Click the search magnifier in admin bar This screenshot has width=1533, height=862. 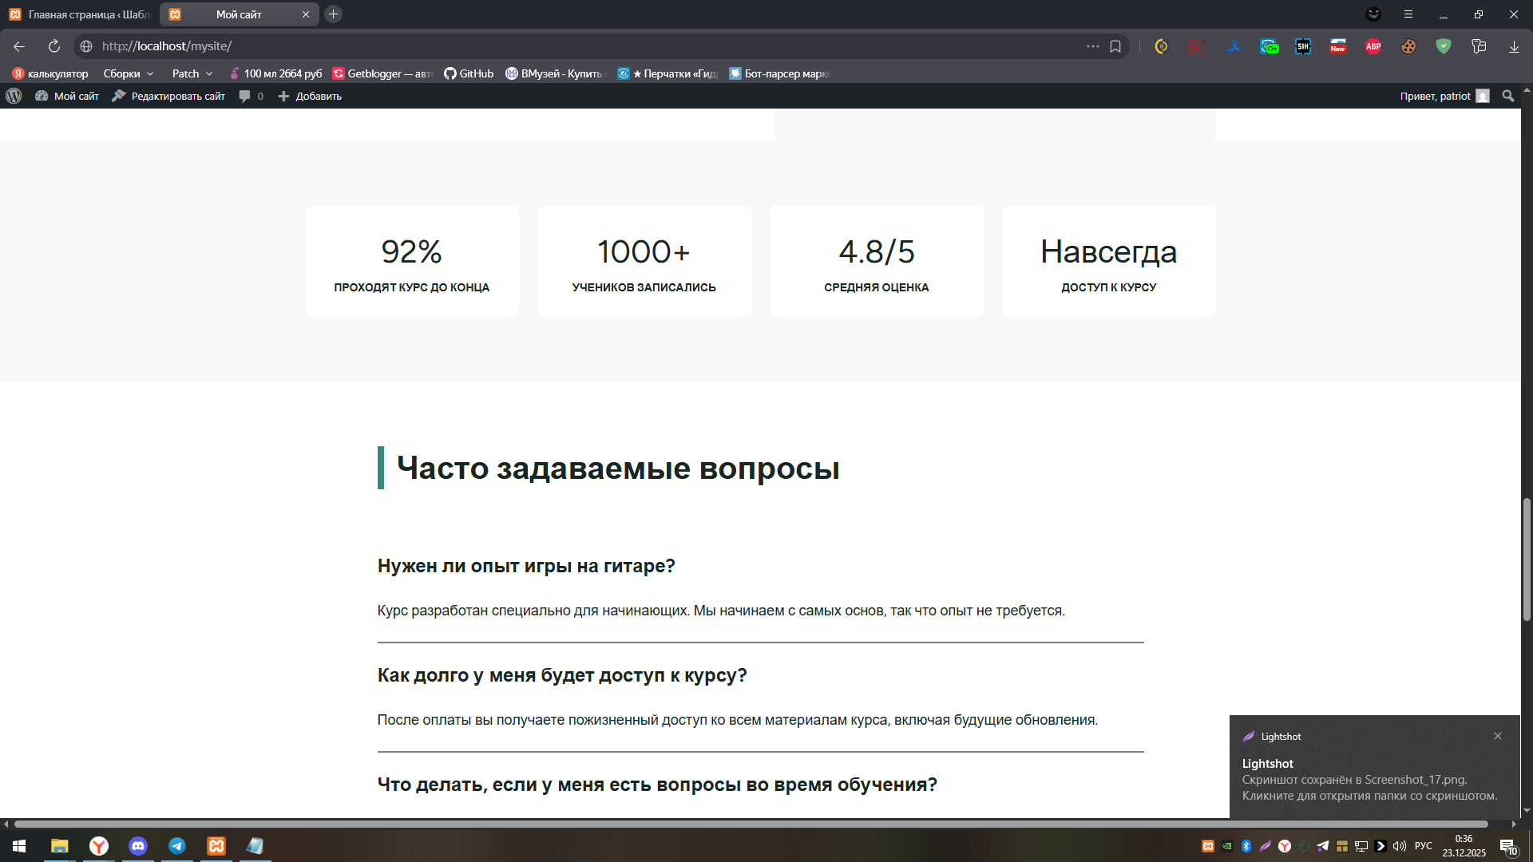coord(1507,96)
